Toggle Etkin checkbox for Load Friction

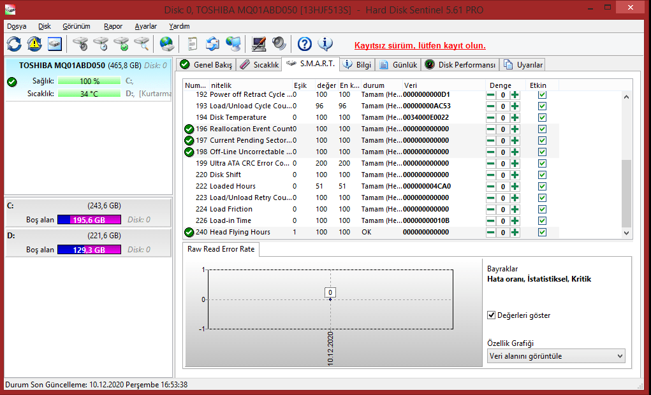(x=542, y=209)
